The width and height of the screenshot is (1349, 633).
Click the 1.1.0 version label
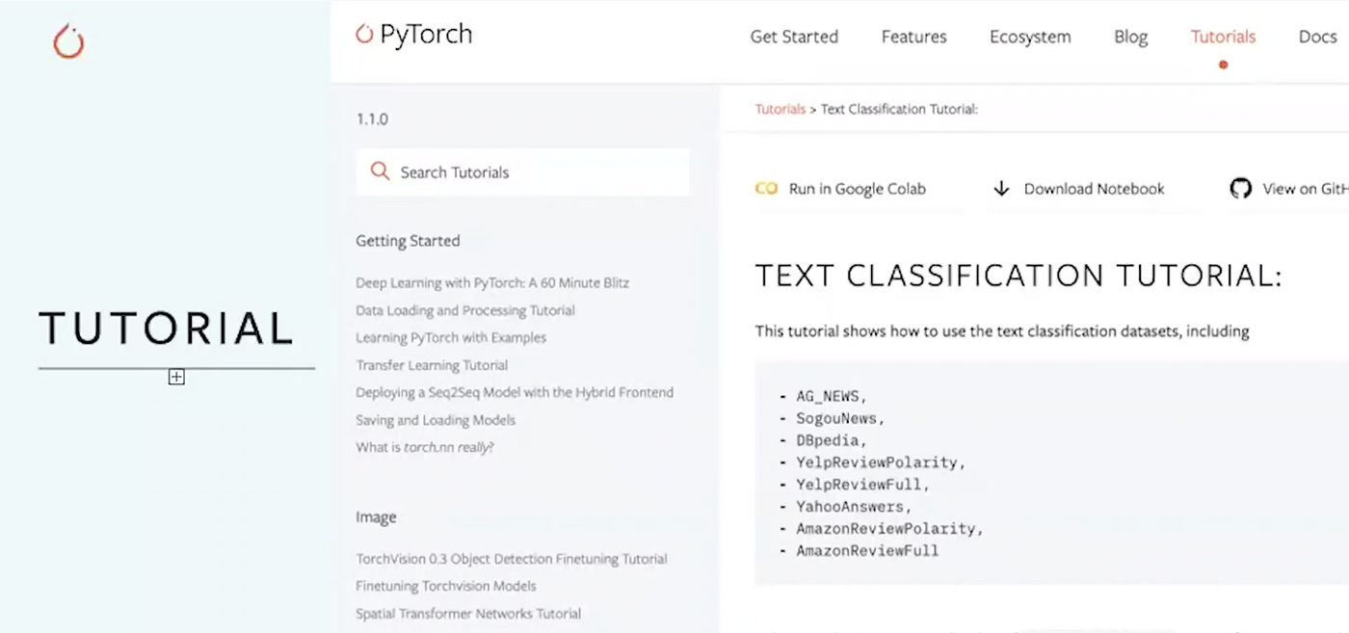coord(372,119)
